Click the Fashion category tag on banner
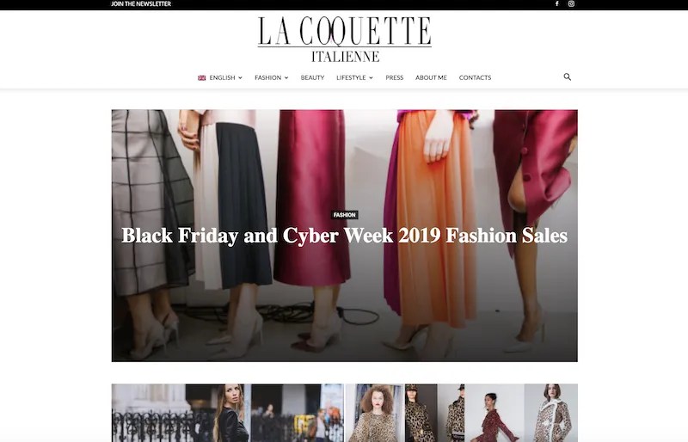The width and height of the screenshot is (688, 442). [x=345, y=215]
